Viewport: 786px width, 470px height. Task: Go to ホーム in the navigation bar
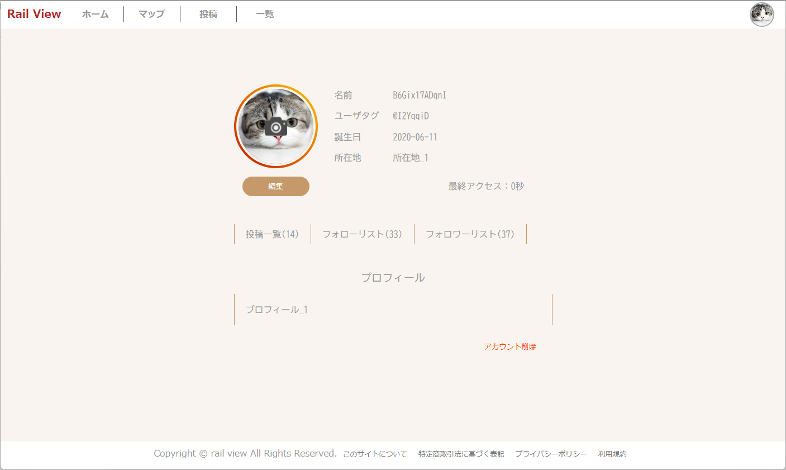point(96,14)
